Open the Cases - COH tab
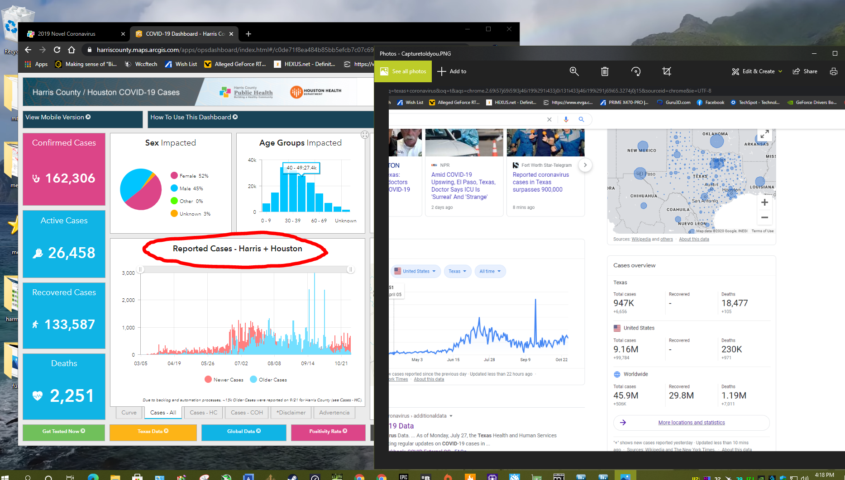The image size is (845, 480). click(247, 413)
